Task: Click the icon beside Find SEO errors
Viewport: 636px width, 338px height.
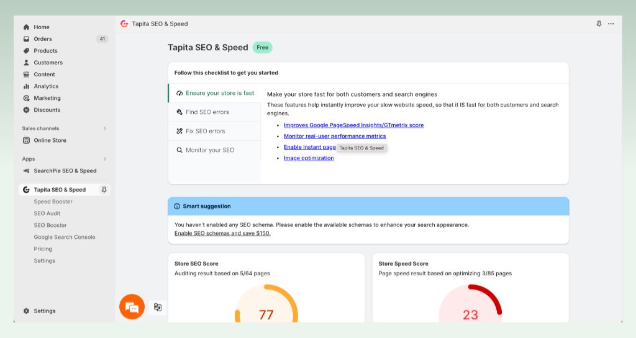Action: 179,112
